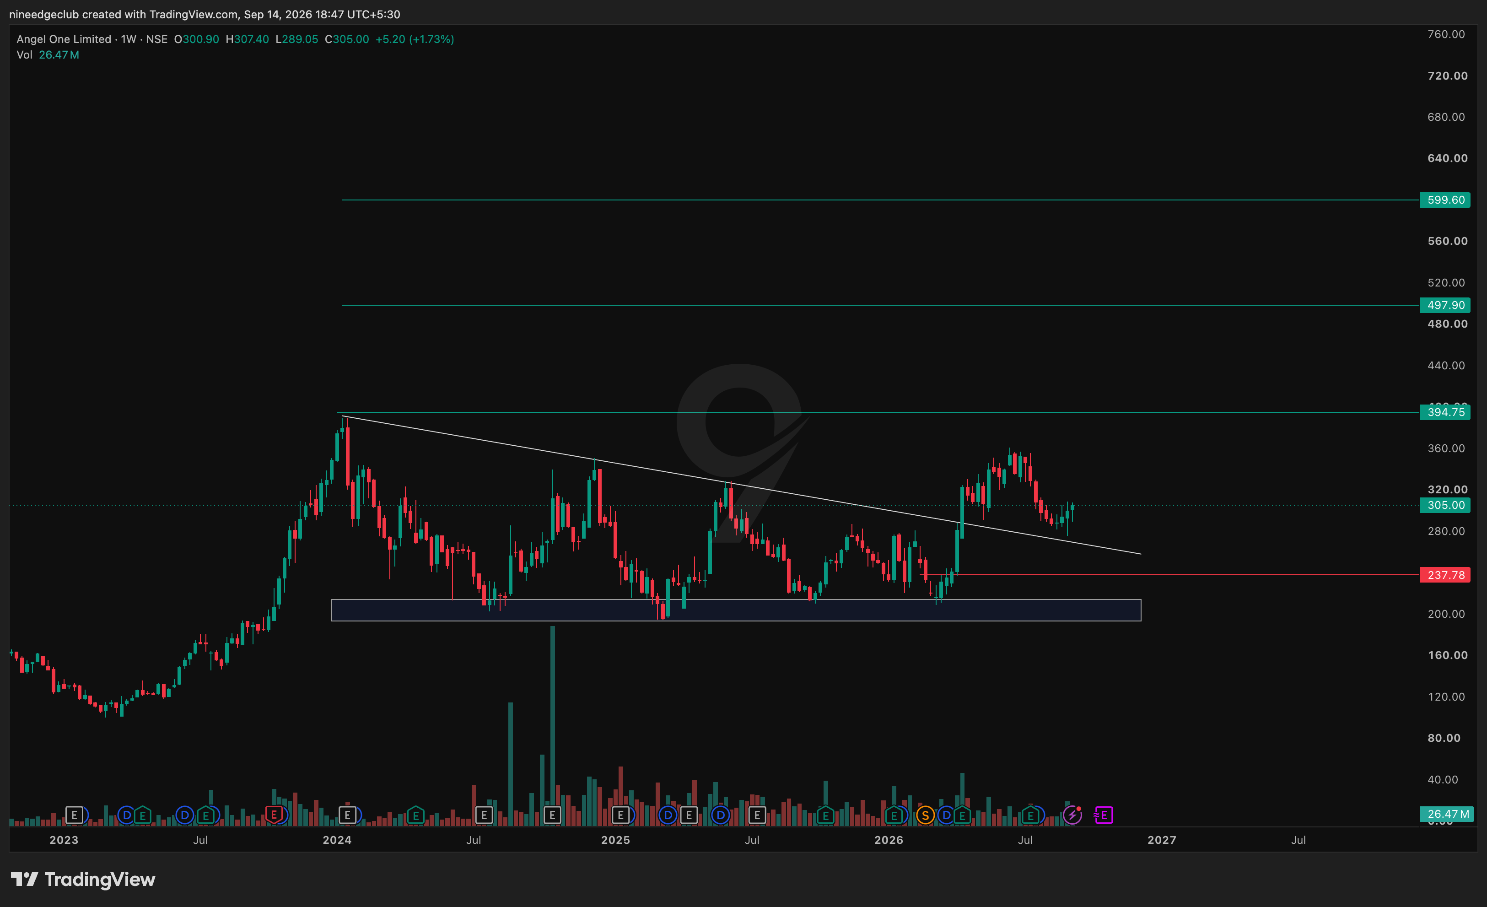Click the TradingView logo at bottom left
This screenshot has width=1487, height=907.
(83, 880)
